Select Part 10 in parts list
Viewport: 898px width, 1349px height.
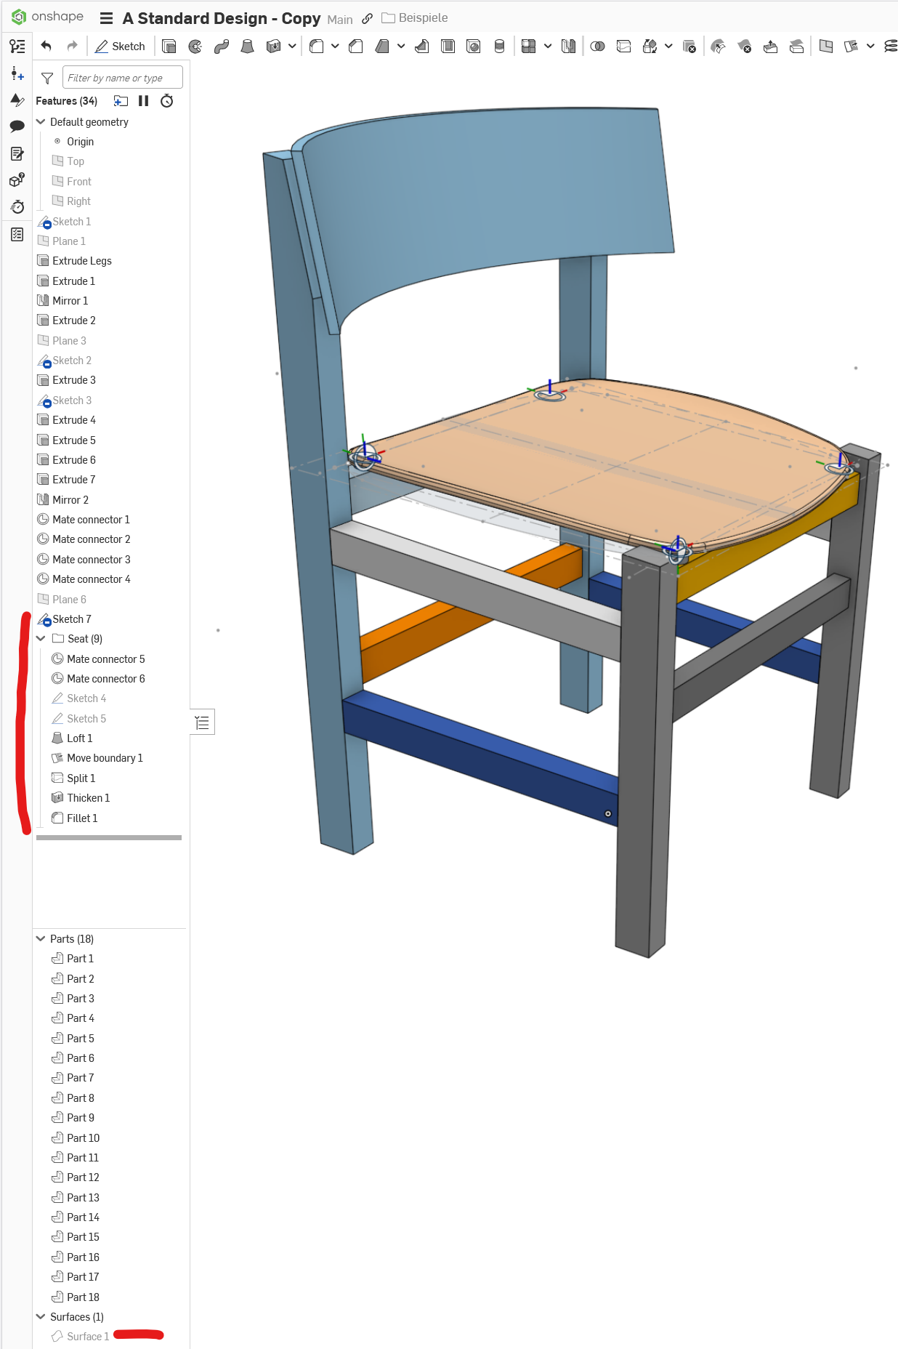[x=83, y=1138]
